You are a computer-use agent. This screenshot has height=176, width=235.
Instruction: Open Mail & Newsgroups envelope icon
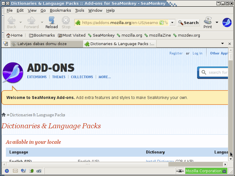(x=15, y=171)
